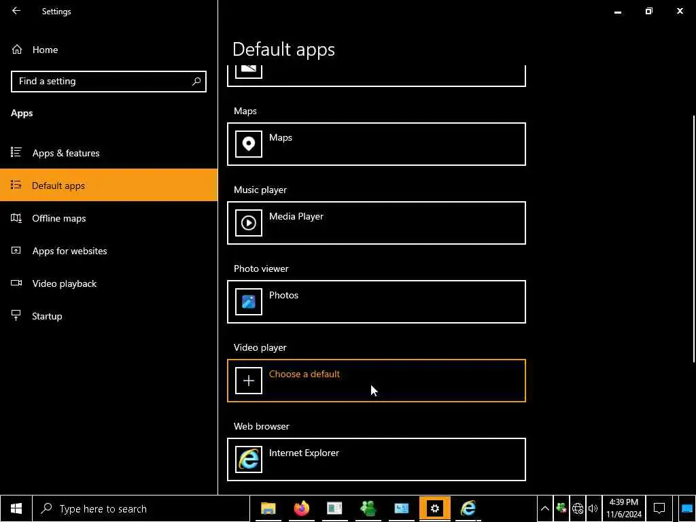Open Internet Explorer from the taskbar
The width and height of the screenshot is (696, 522).
(x=468, y=508)
